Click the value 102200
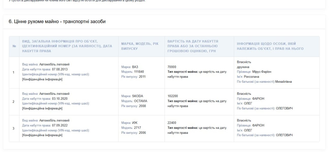330x152 pixels. [x=173, y=96]
